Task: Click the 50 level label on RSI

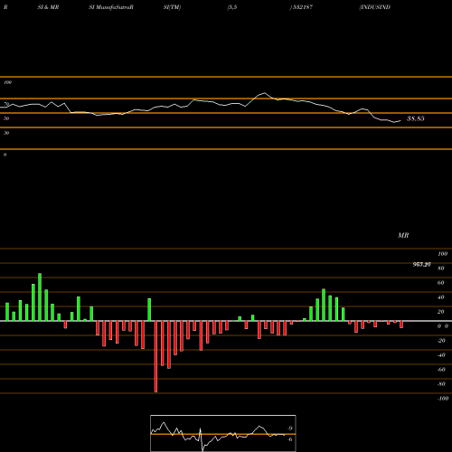Action: click(6, 118)
